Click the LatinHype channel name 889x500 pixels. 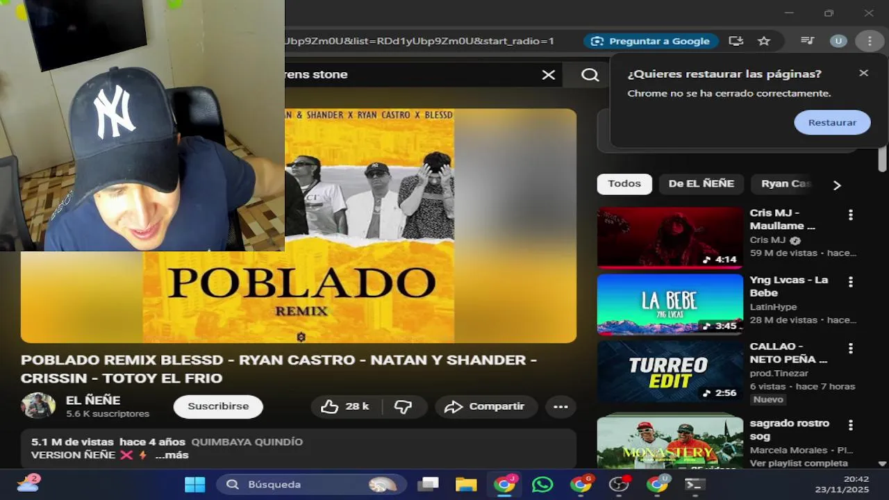[773, 307]
